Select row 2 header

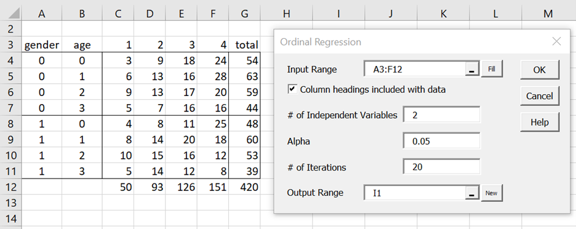[10, 29]
